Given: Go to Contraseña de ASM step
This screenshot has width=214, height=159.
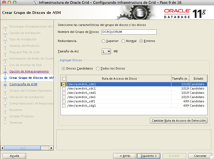Looking at the screenshot, I should [23, 84].
